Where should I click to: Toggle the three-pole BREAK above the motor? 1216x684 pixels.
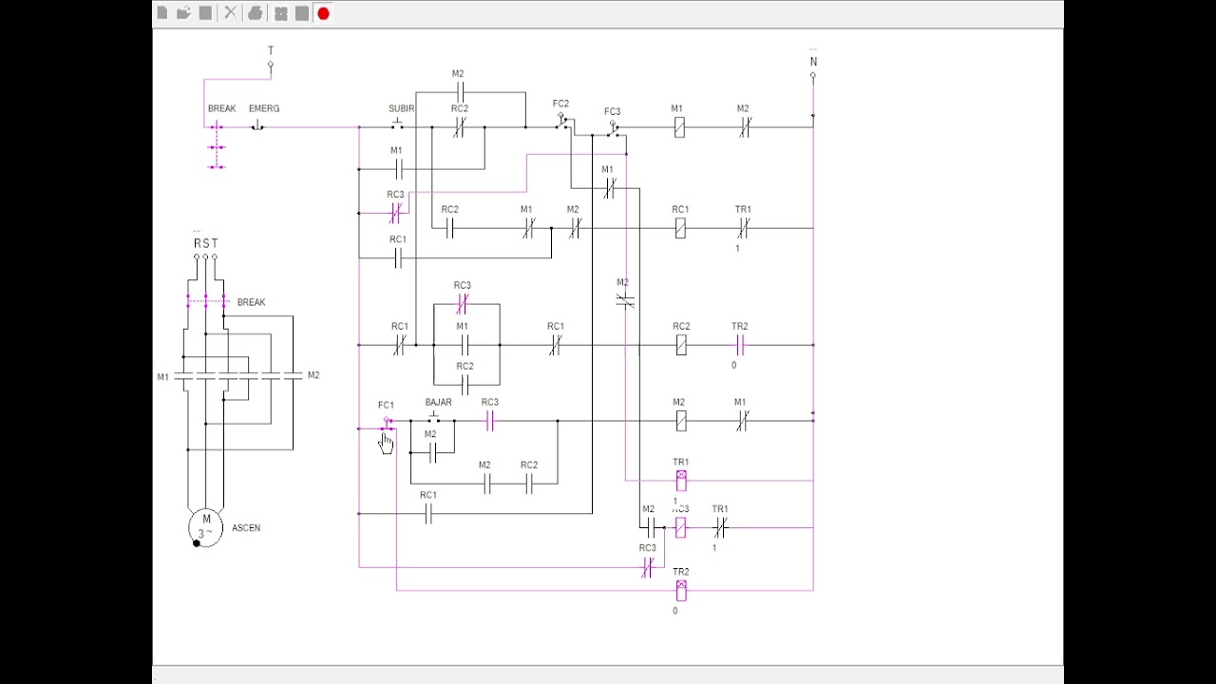pyautogui.click(x=205, y=301)
